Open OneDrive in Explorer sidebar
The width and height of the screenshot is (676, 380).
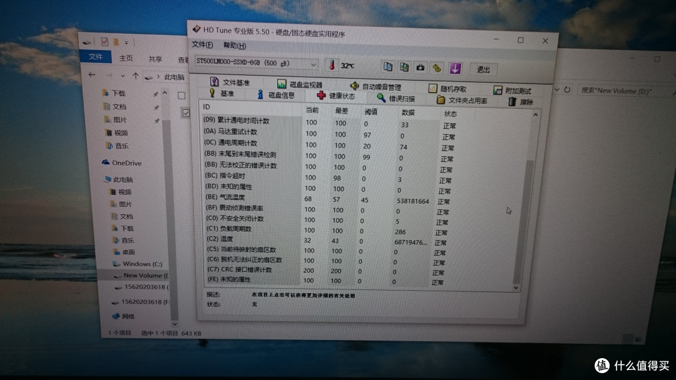[122, 162]
